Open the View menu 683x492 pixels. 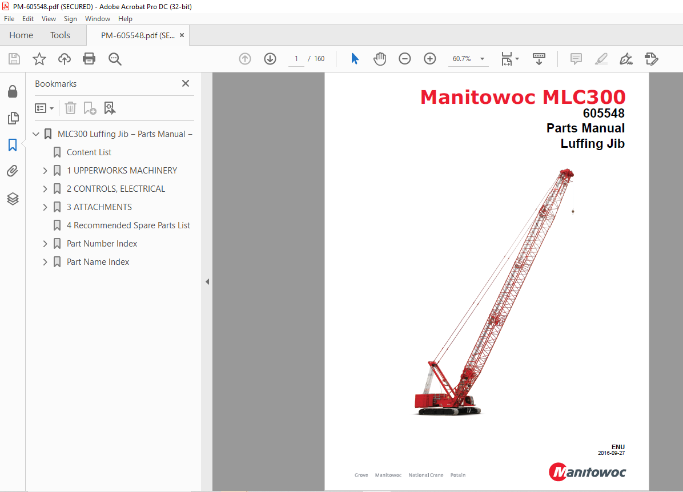49,19
